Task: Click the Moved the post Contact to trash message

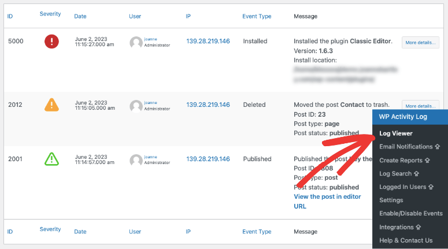Action: tap(342, 105)
